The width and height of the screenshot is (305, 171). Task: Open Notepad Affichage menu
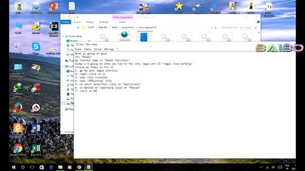(109, 49)
